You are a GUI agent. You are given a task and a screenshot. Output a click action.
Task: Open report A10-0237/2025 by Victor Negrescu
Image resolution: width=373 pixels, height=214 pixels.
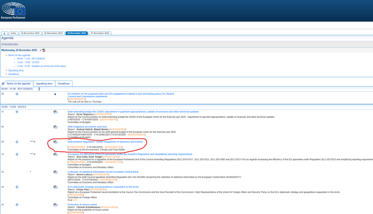(x=103, y=114)
